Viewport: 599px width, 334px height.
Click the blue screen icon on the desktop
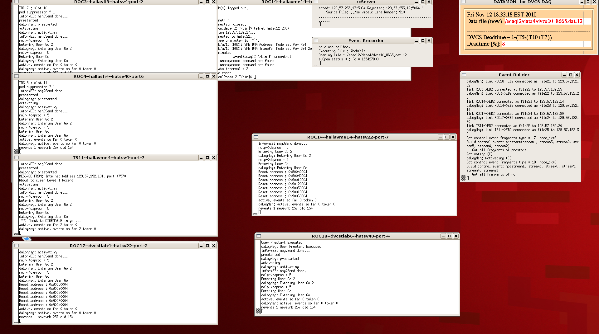point(27,239)
